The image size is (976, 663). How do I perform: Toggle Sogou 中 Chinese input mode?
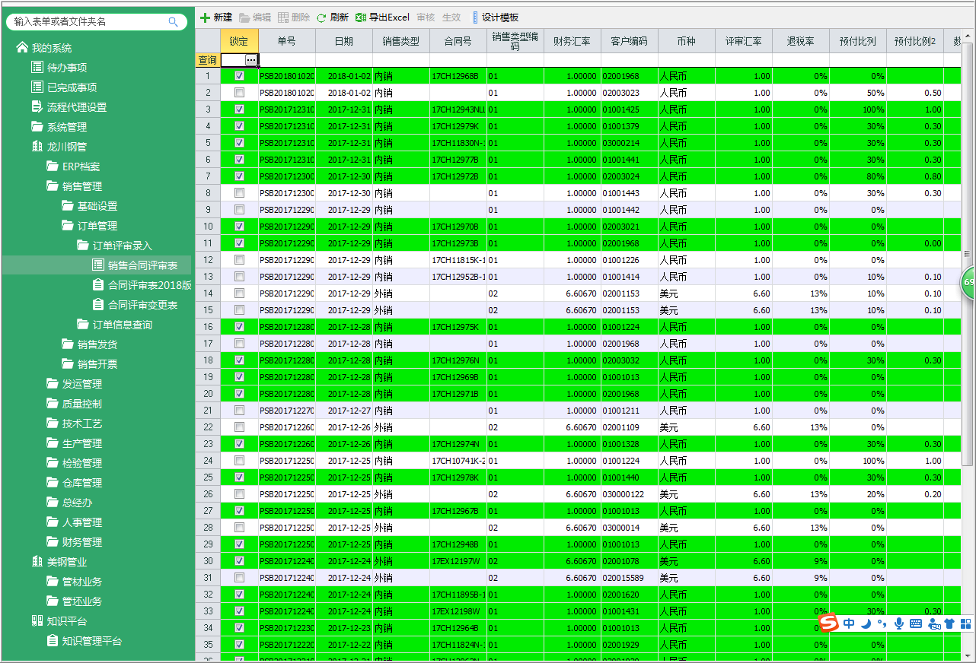849,623
